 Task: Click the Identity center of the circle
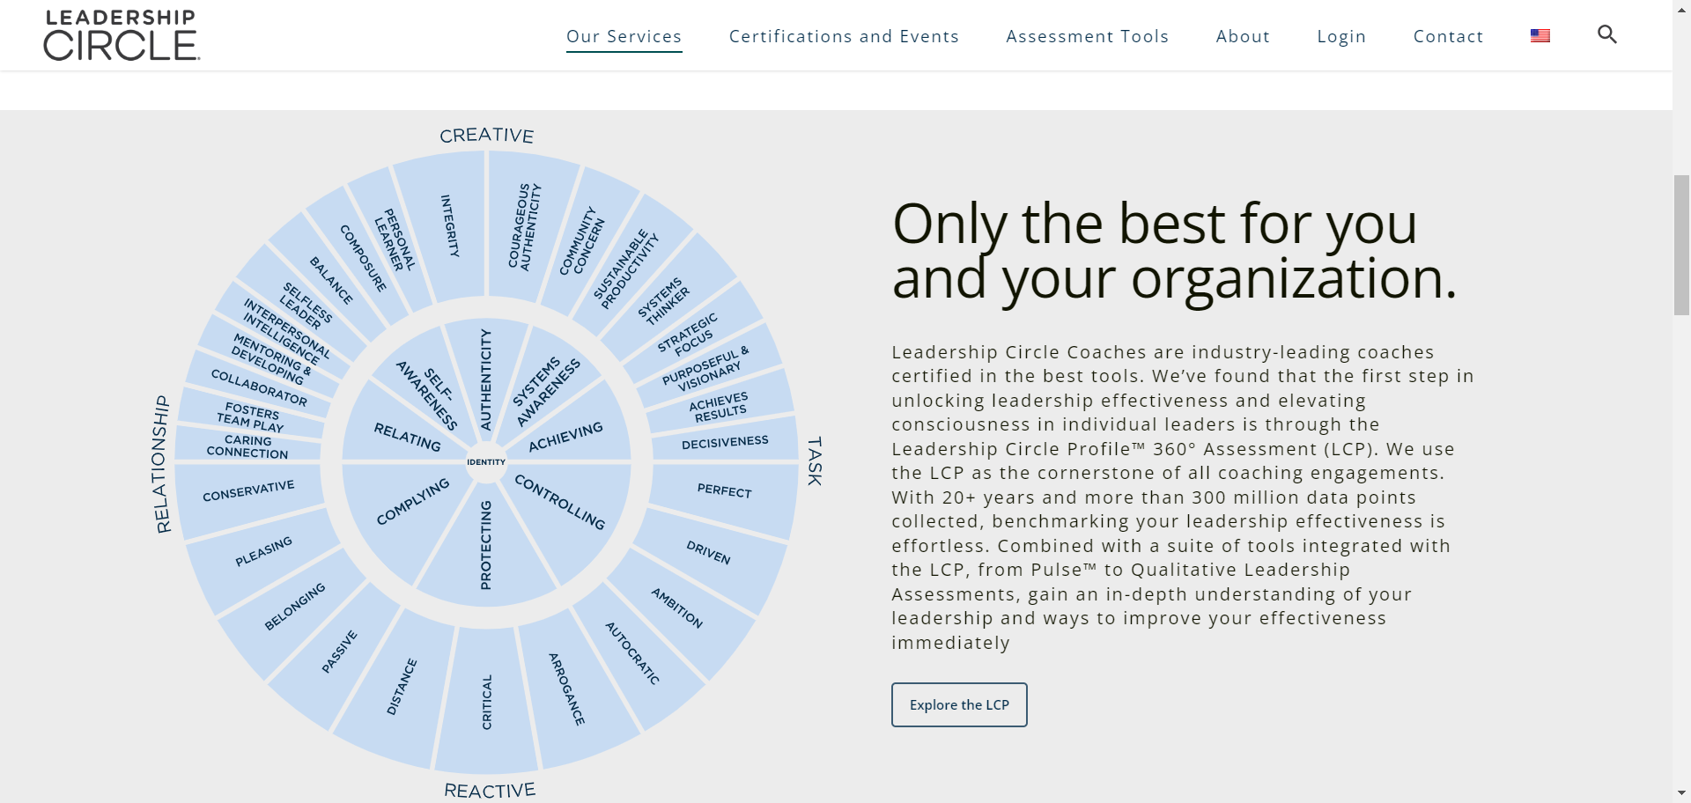(486, 462)
